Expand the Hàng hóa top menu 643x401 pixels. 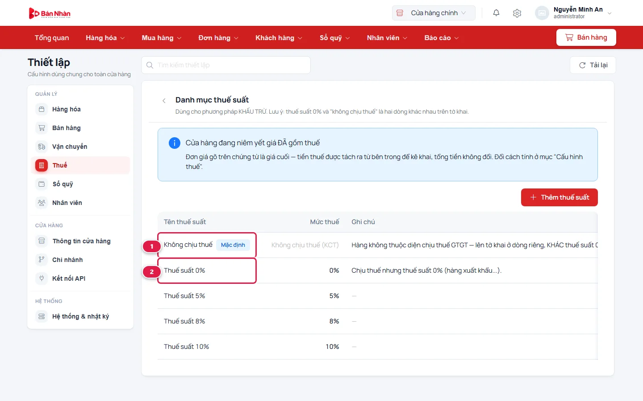[x=105, y=38]
